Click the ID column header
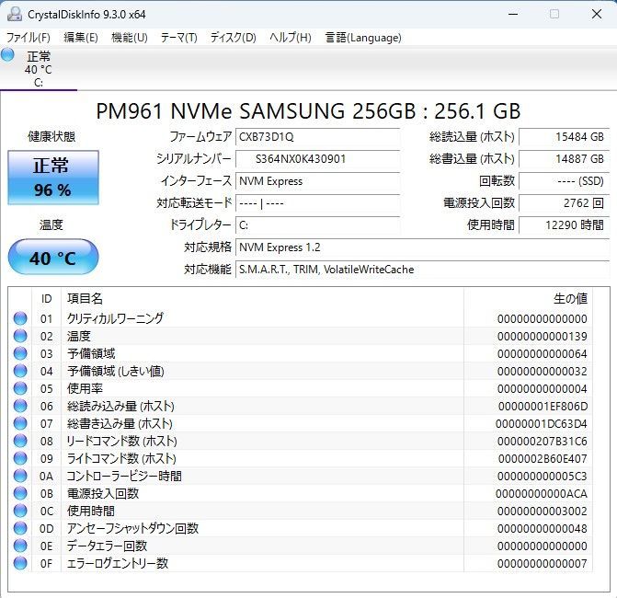This screenshot has width=617, height=598. pyautogui.click(x=46, y=298)
